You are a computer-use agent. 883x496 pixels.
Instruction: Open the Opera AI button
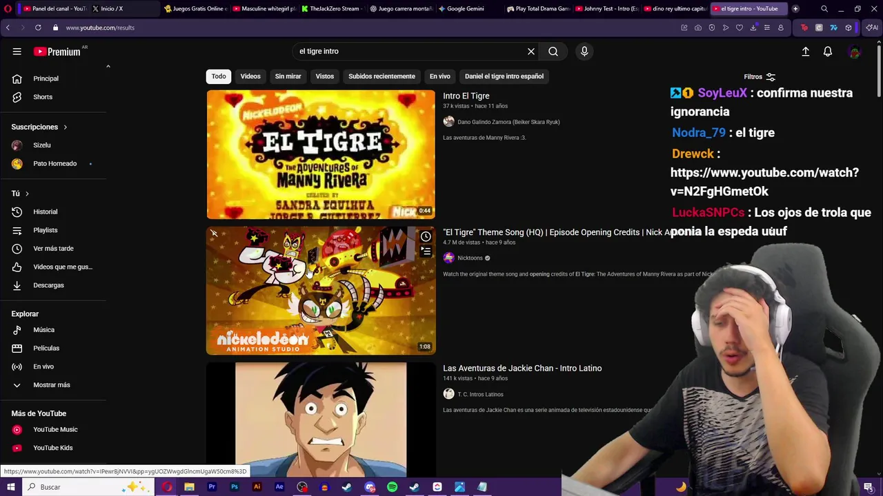(x=872, y=28)
